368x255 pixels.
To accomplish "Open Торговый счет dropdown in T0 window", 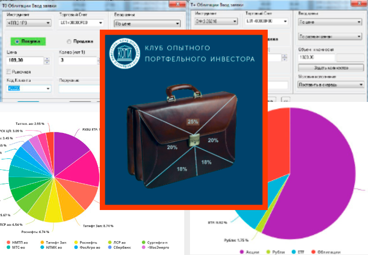I will point(81,22).
